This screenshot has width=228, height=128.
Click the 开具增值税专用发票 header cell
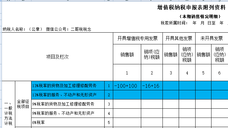pos(137,39)
